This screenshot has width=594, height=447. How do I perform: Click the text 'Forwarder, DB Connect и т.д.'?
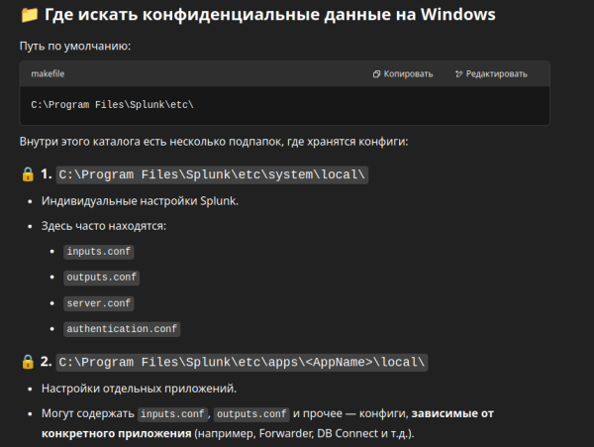(335, 434)
